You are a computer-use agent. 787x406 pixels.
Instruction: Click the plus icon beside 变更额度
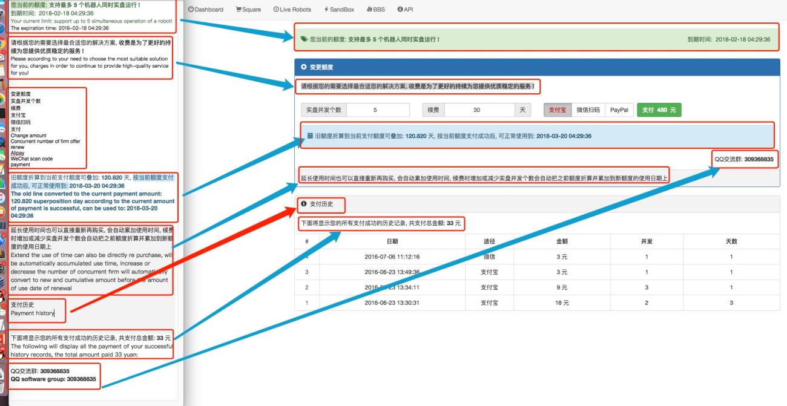point(304,67)
